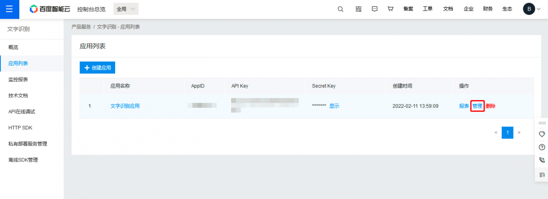Select page 1 in pagination
Image resolution: width=548 pixels, height=199 pixels.
pyautogui.click(x=507, y=133)
